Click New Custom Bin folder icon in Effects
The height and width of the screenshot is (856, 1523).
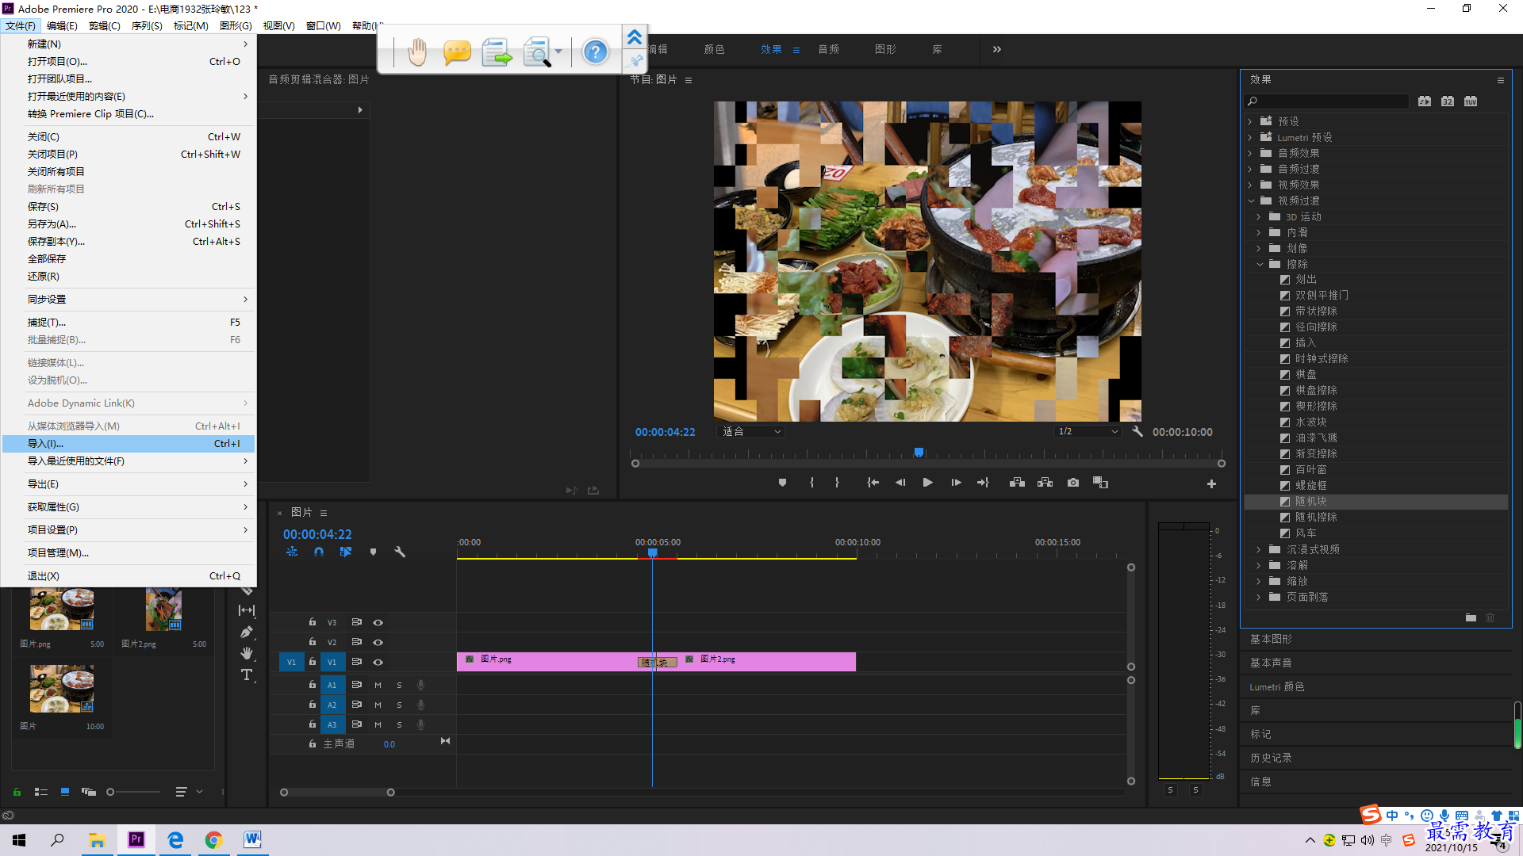[1471, 617]
